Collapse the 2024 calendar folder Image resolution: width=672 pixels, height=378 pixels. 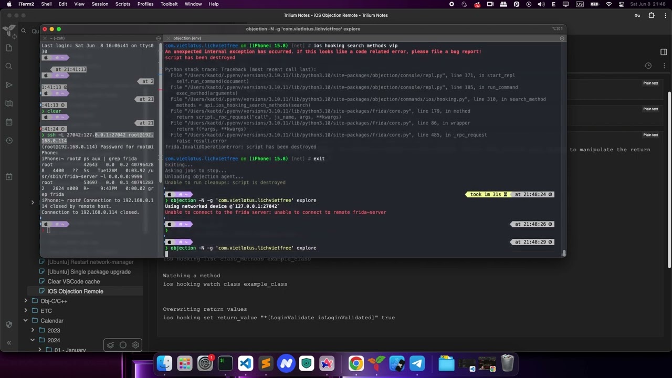33,340
